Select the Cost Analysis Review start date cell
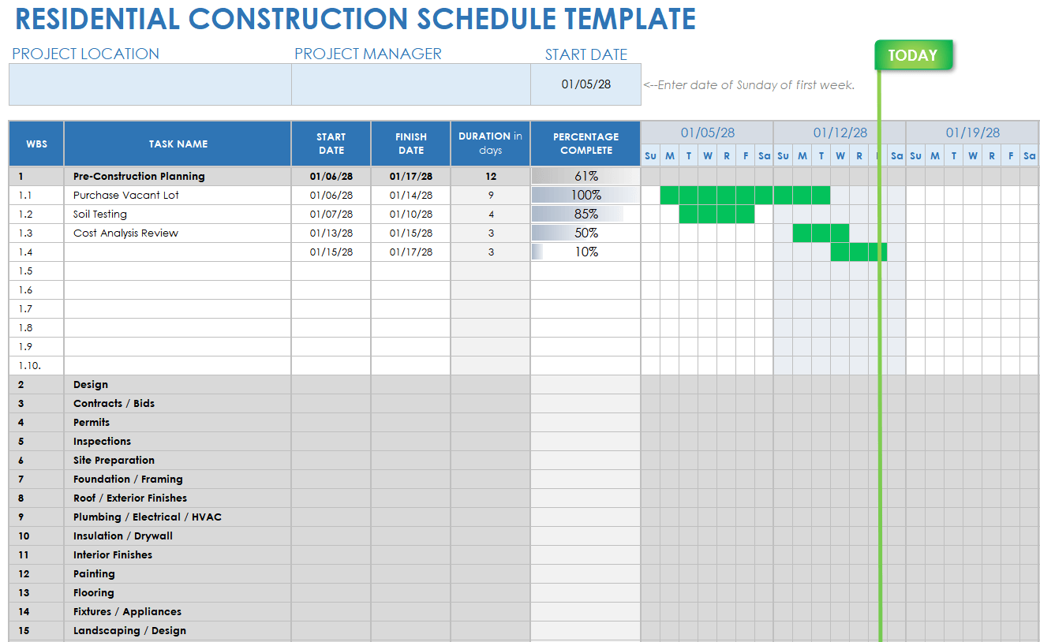This screenshot has height=642, width=1040. pyautogui.click(x=331, y=233)
